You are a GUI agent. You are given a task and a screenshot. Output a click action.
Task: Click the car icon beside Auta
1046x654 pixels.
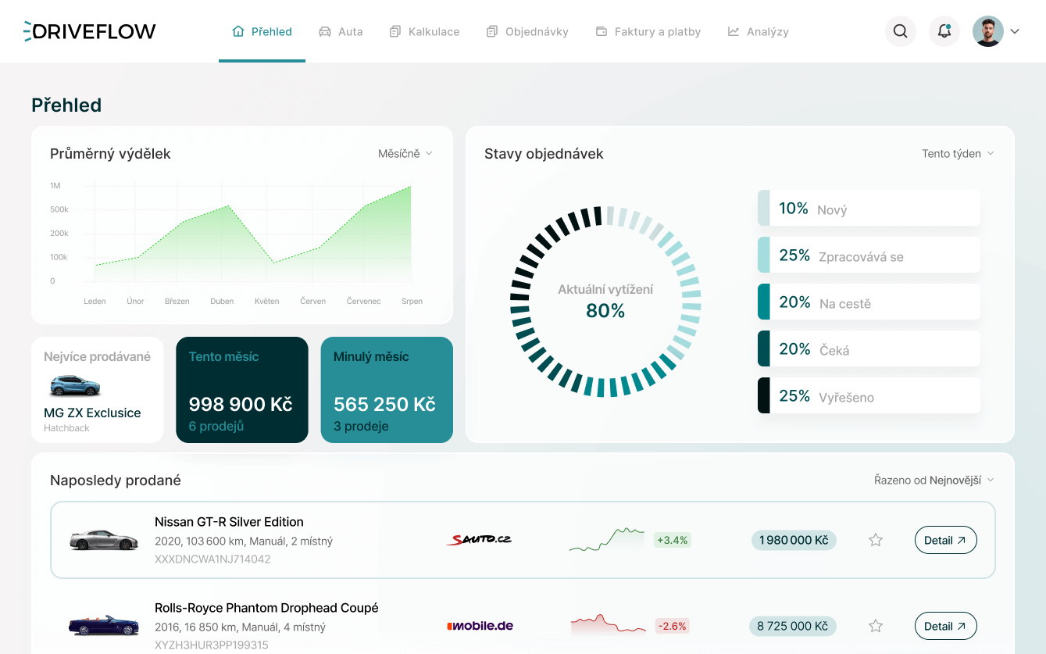click(x=323, y=31)
